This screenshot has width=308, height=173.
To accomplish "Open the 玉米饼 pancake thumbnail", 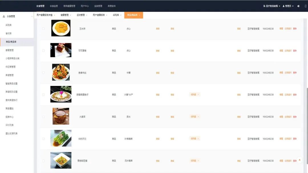I will pos(61,28).
